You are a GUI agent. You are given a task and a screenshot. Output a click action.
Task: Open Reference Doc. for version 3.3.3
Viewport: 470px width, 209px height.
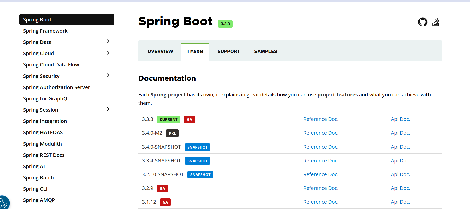(x=321, y=119)
